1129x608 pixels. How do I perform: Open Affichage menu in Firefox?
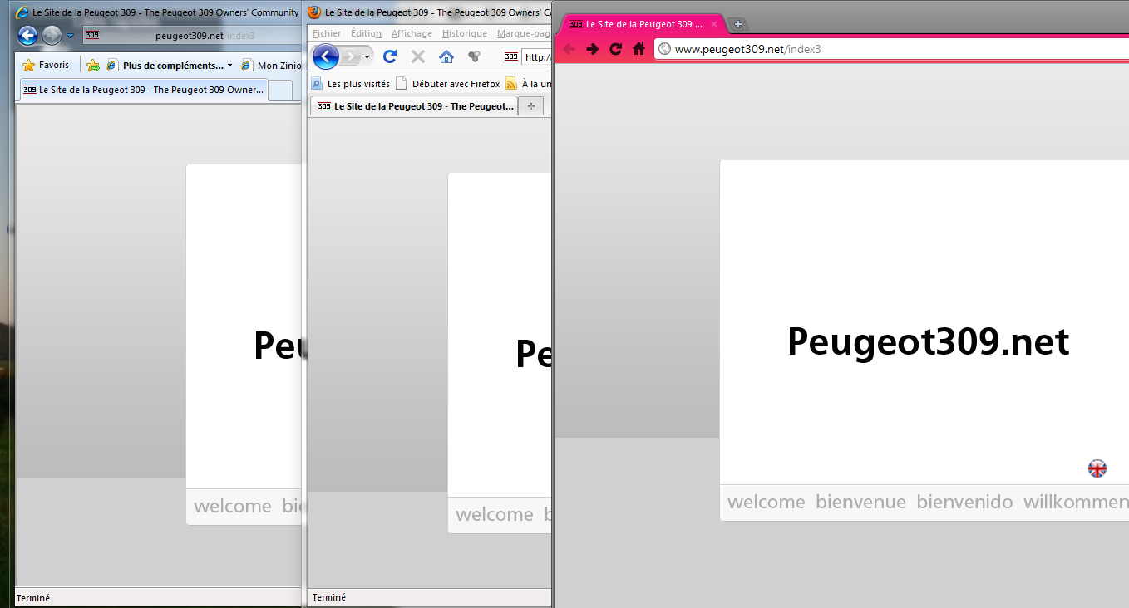pos(412,33)
